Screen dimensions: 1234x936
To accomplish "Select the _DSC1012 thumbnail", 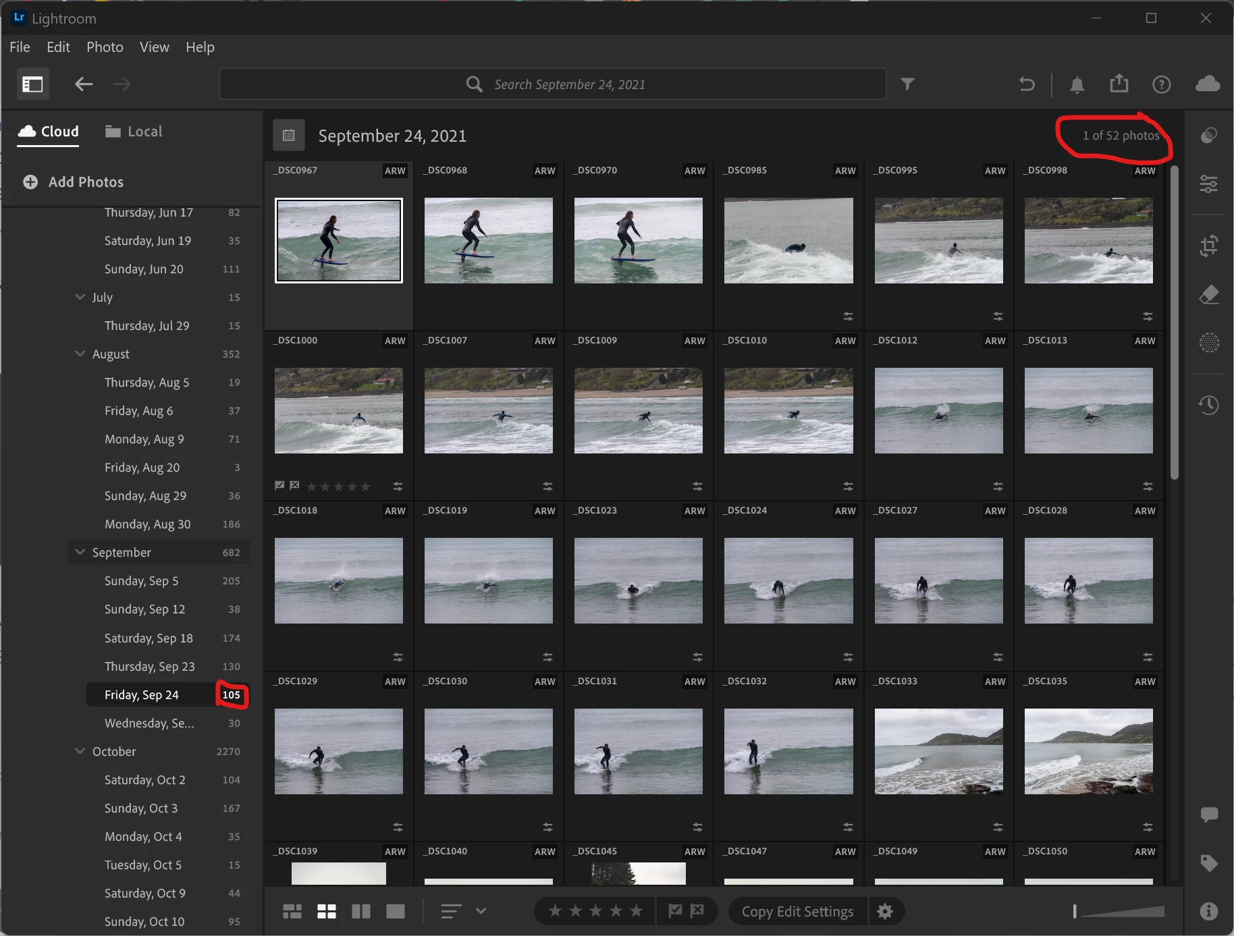I will (938, 410).
